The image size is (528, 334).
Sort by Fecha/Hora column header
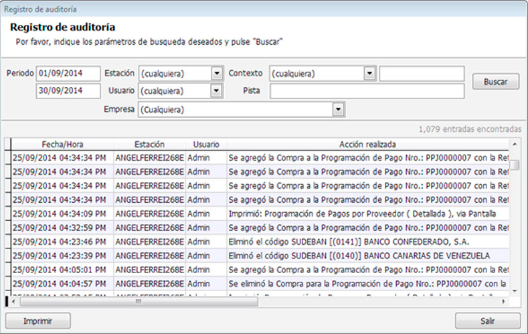(x=62, y=145)
